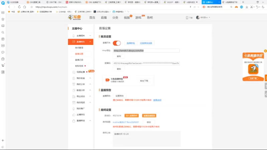Click the 视频轮播 sidebar icon
The width and height of the screenshot is (267, 150).
click(74, 72)
